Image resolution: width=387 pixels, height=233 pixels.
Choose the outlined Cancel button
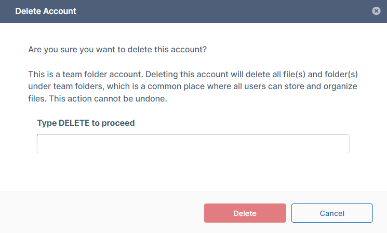pyautogui.click(x=331, y=213)
